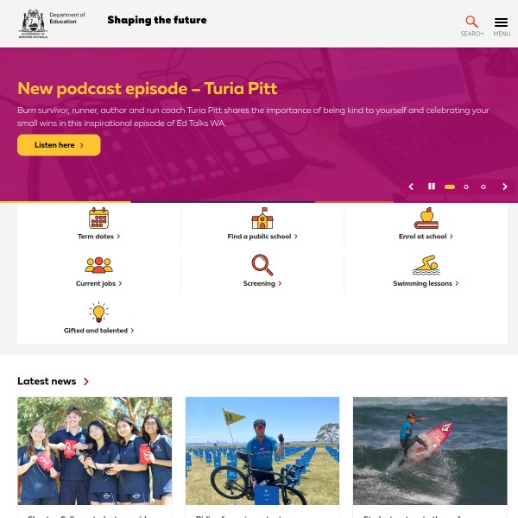The width and height of the screenshot is (518, 518).
Task: Open the Swimming lessons link
Action: click(426, 283)
